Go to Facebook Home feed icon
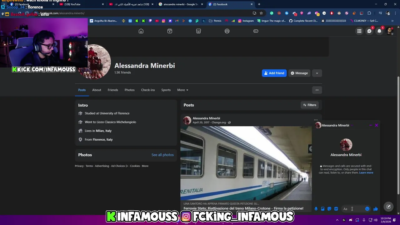 (x=141, y=31)
